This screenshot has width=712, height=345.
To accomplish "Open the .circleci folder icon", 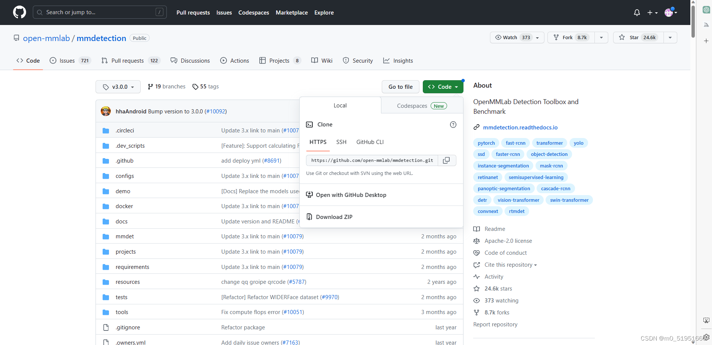I will pos(106,131).
